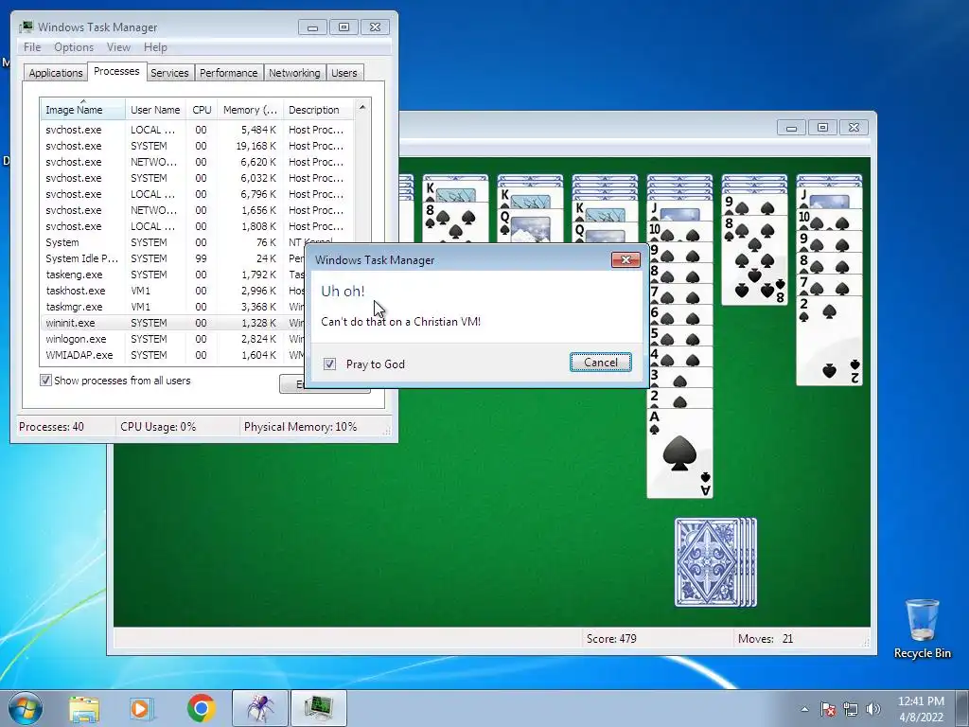Click Processes: 40 status bar text
This screenshot has width=969, height=727.
click(51, 427)
